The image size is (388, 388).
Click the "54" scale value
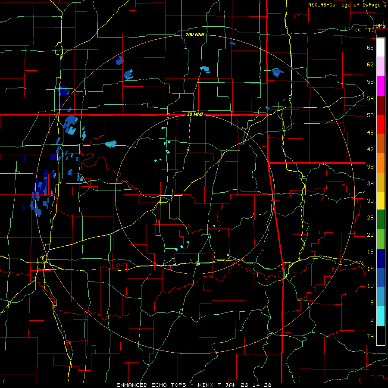370,98
